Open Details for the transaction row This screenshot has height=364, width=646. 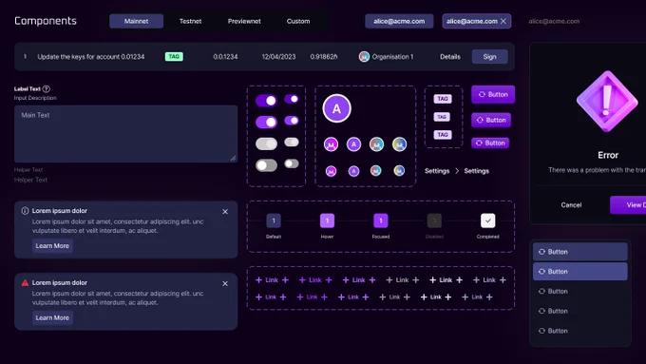coord(450,56)
